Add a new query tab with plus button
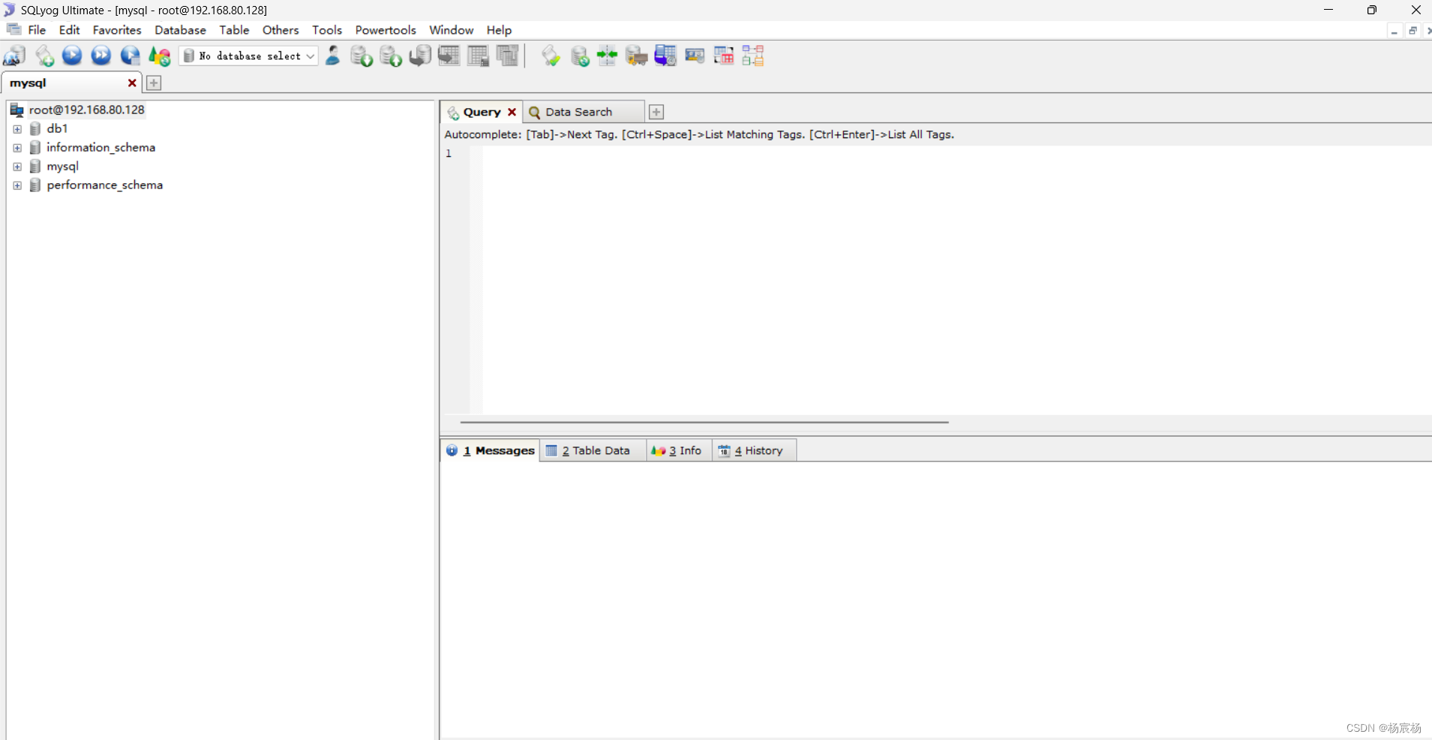Screen dimensions: 1432x740 (x=656, y=112)
